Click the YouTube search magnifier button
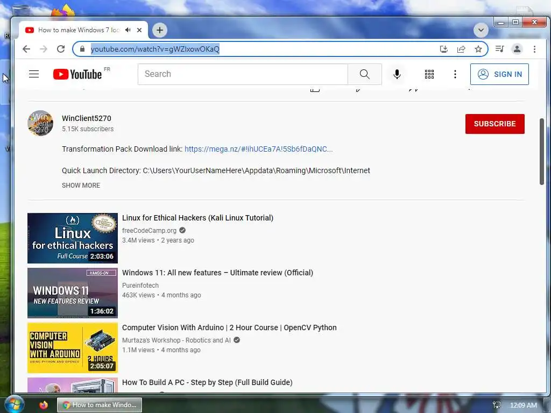551x413 pixels. [x=365, y=74]
